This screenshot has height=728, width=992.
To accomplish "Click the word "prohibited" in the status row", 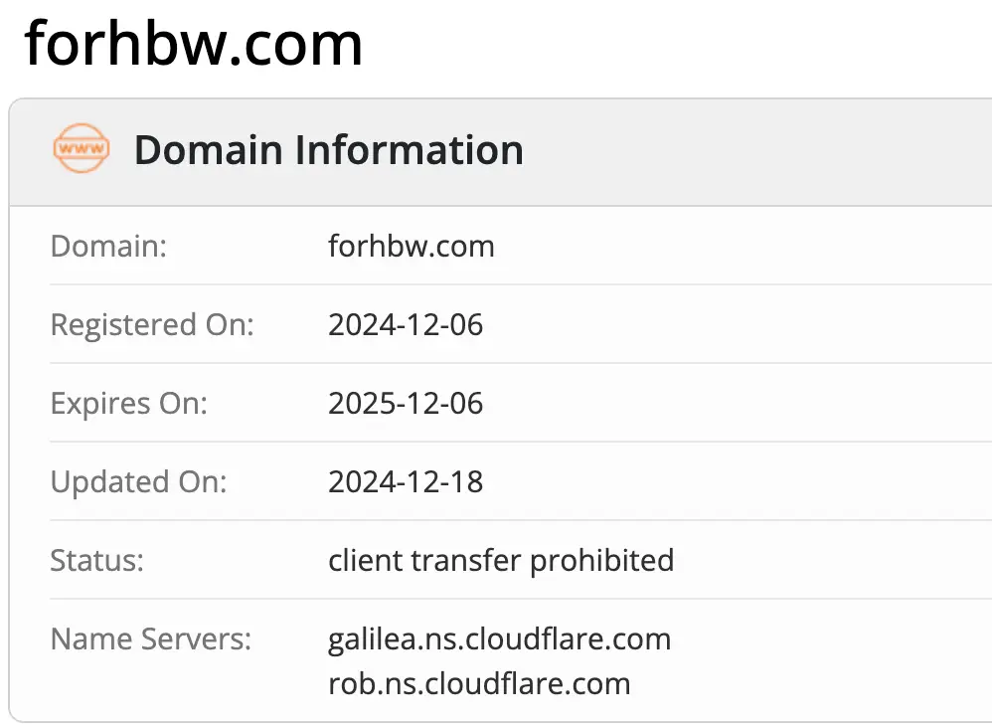I will pyautogui.click(x=601, y=560).
